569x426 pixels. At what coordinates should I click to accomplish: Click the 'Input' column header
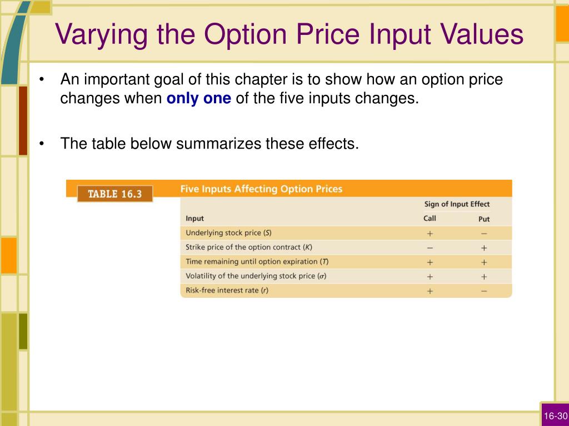click(194, 219)
